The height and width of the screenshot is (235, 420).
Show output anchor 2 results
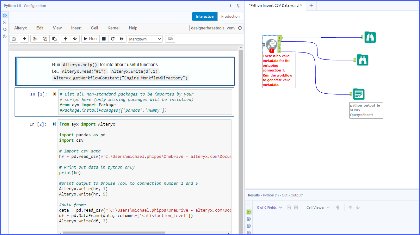[x=249, y=219]
